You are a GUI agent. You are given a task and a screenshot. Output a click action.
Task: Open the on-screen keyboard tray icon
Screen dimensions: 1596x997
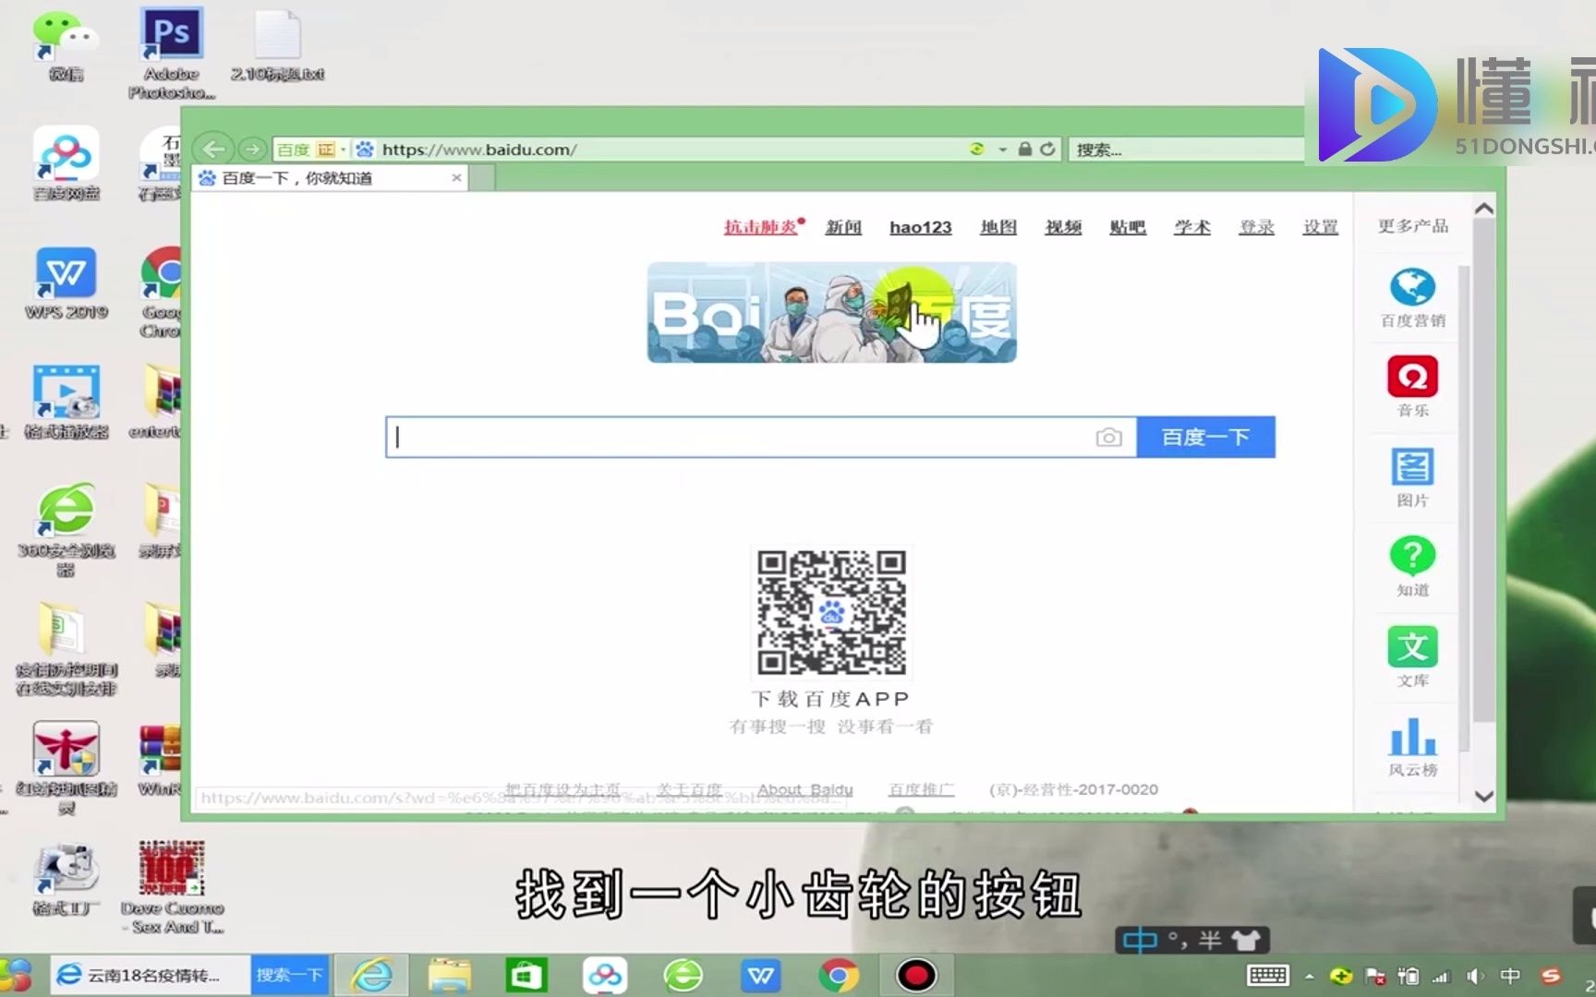(x=1267, y=975)
